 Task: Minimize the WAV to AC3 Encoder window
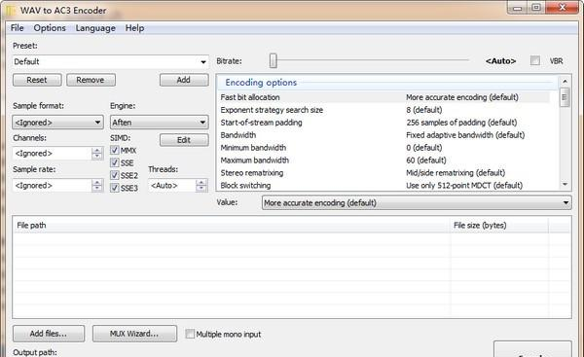tap(518, 8)
